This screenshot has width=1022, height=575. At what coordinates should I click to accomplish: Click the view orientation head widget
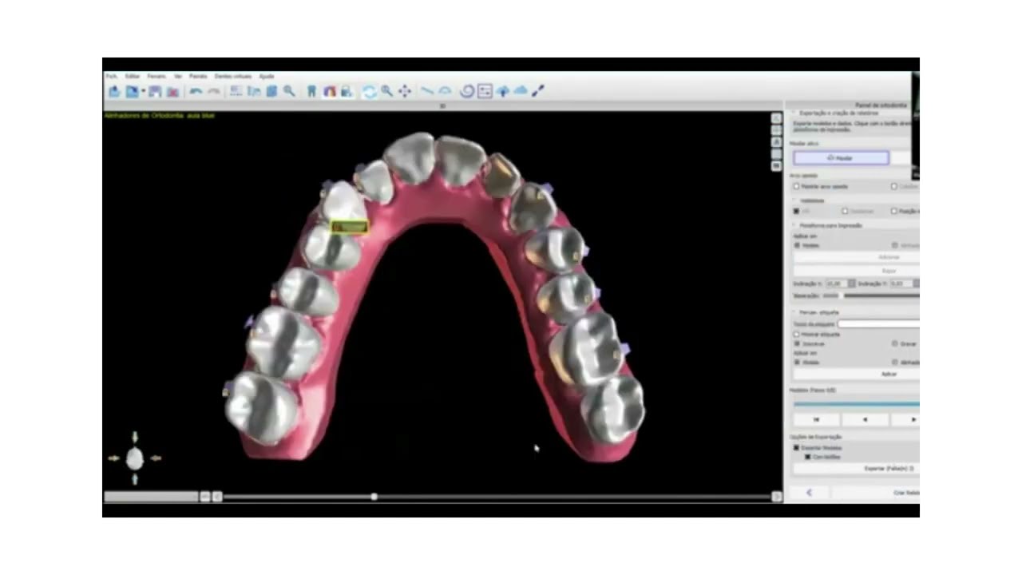tap(135, 458)
